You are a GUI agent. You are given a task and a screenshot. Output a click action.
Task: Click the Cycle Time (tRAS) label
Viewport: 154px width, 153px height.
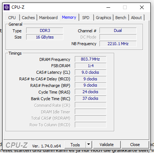click(x=54, y=92)
